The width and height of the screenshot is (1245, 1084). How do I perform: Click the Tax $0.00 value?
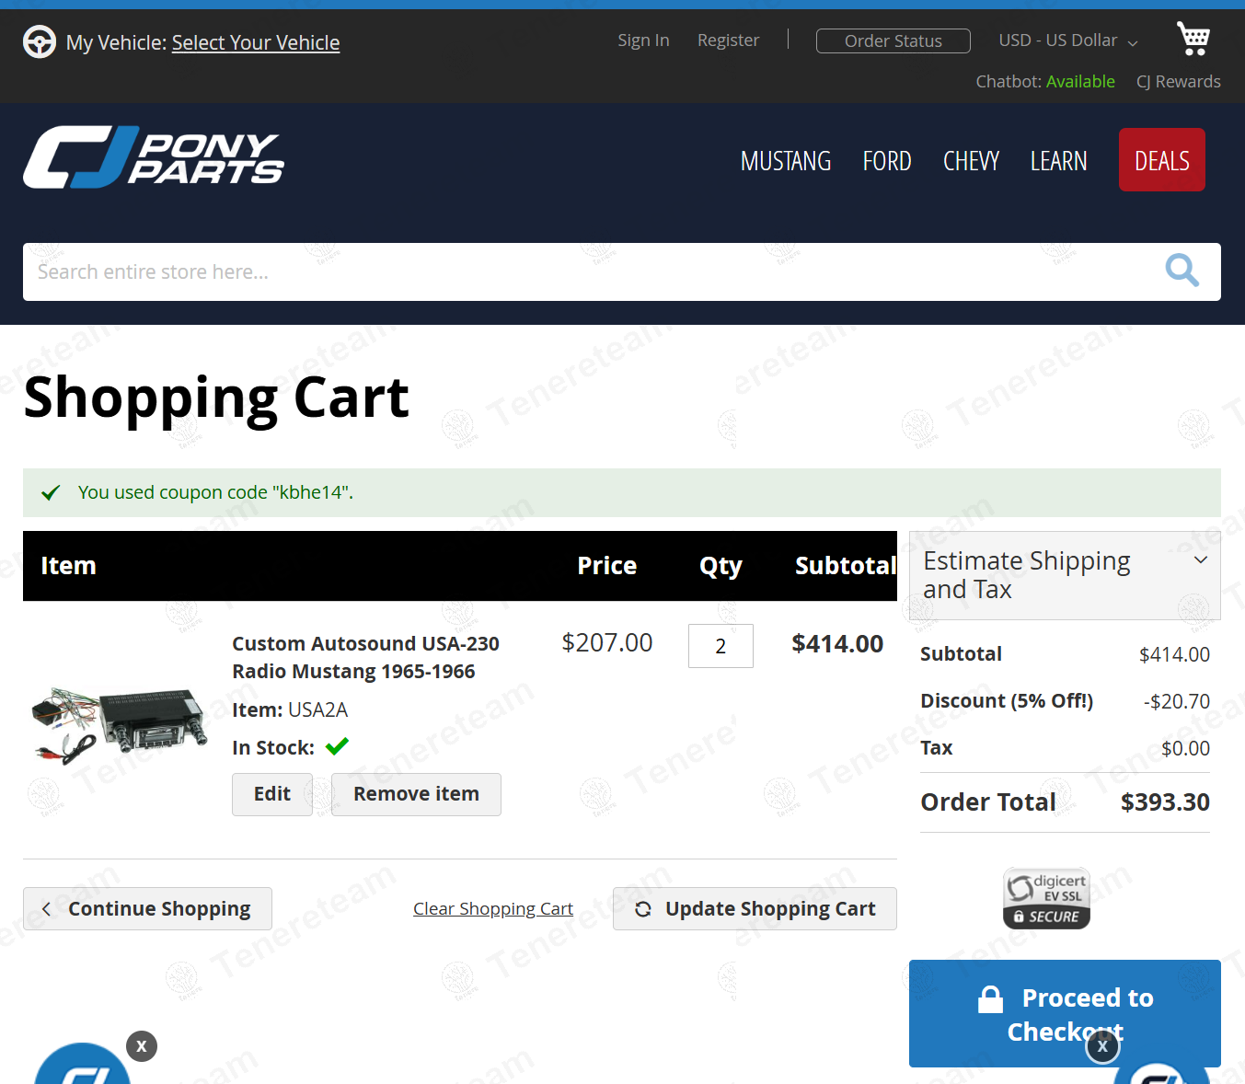[x=1185, y=748]
